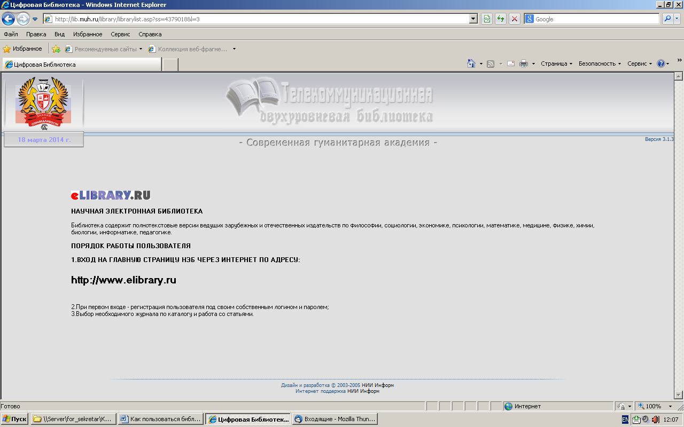The height and width of the screenshot is (427, 684).
Task: Click the Готово status bar text
Action: tap(11, 406)
